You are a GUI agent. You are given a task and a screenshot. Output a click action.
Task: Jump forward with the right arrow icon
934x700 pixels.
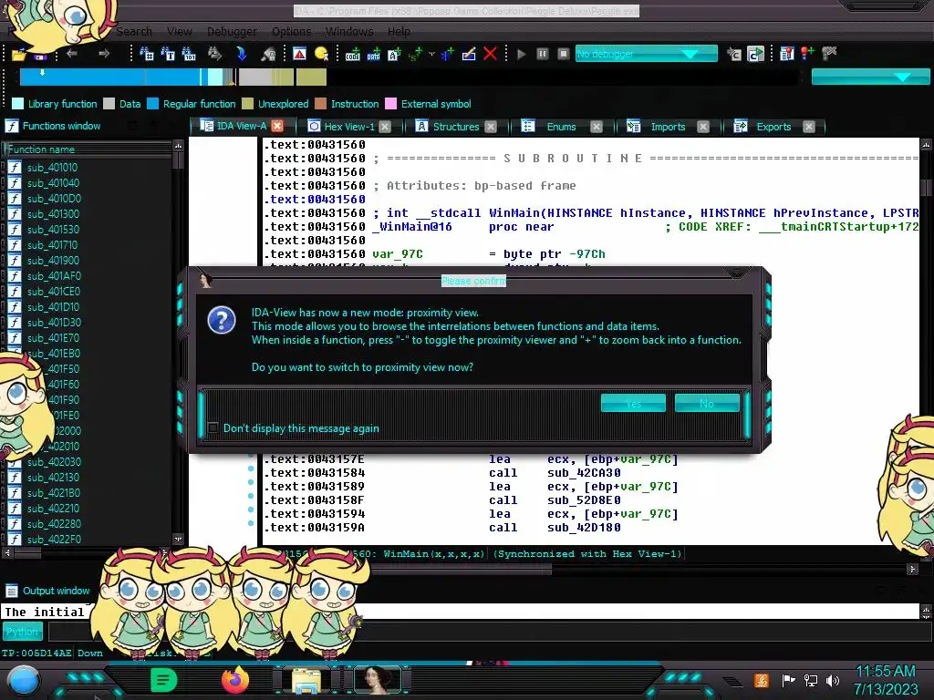[x=104, y=54]
